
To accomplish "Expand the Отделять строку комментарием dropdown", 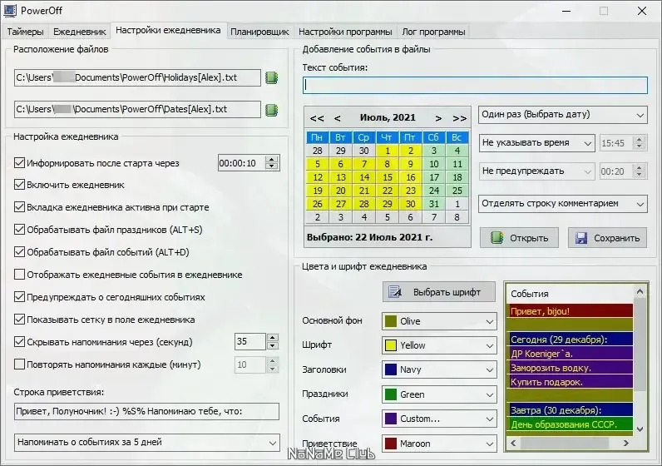I will (563, 204).
